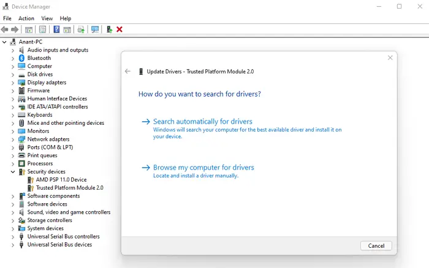Click the Storage controllers icon
The height and width of the screenshot is (268, 429).
[x=21, y=220]
